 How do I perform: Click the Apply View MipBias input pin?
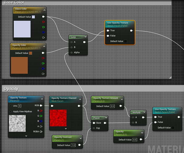11,112
